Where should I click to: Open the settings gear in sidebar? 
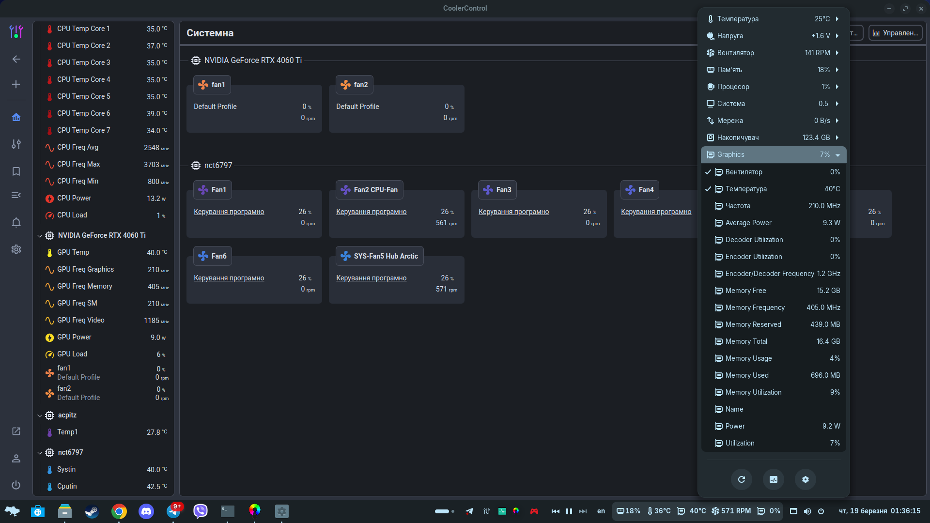pos(16,249)
